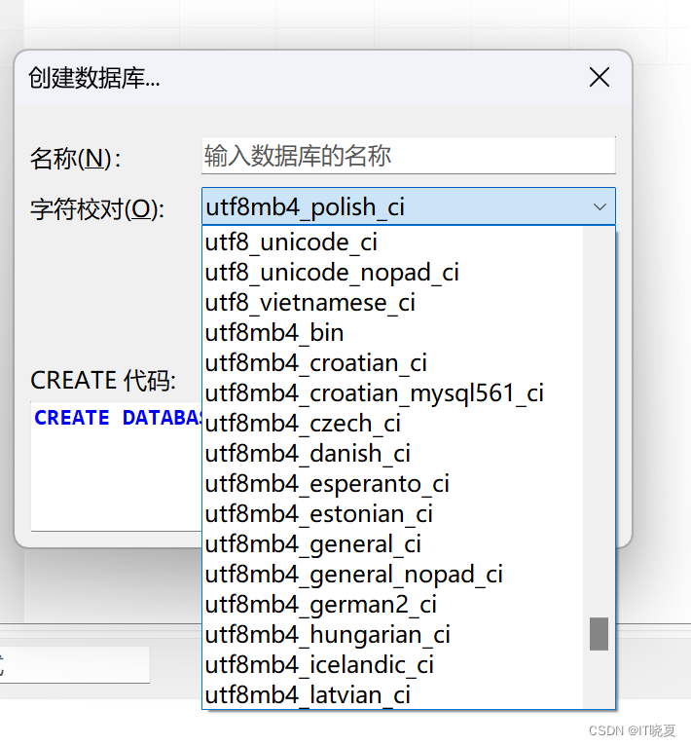Select utf8mb4_croatian_ci entry
The image size is (691, 746).
click(x=393, y=363)
